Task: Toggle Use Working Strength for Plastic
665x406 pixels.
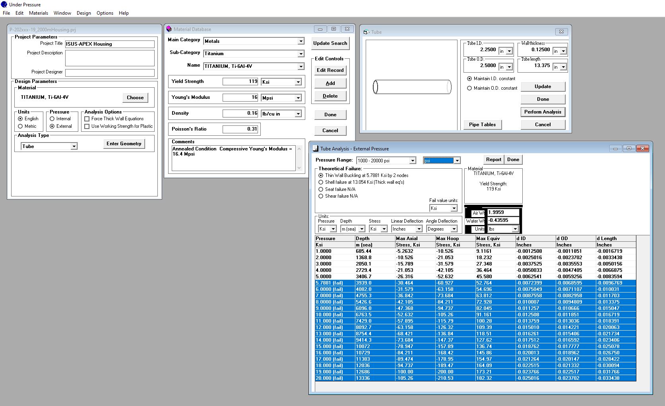Action: (x=87, y=126)
